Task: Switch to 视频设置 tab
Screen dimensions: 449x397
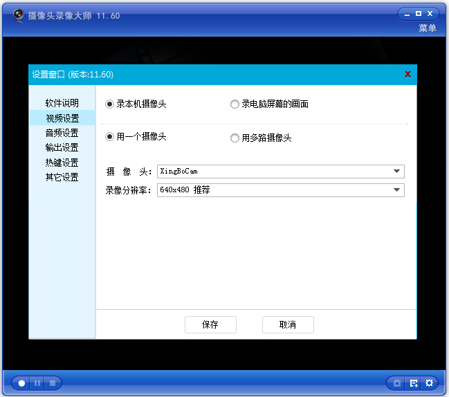Action: (x=62, y=118)
